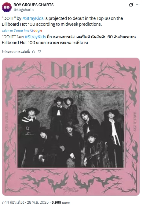
Task: Click the DO IT title on cover art
Action: tap(72, 70)
